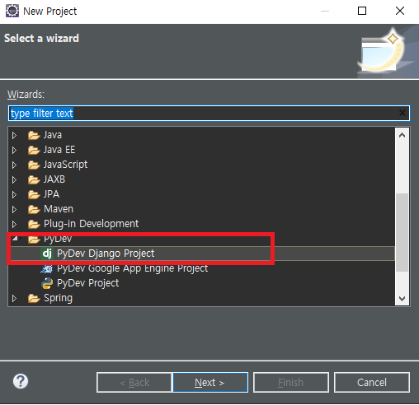Select the Java label
This screenshot has height=405, width=419.
pyautogui.click(x=53, y=135)
